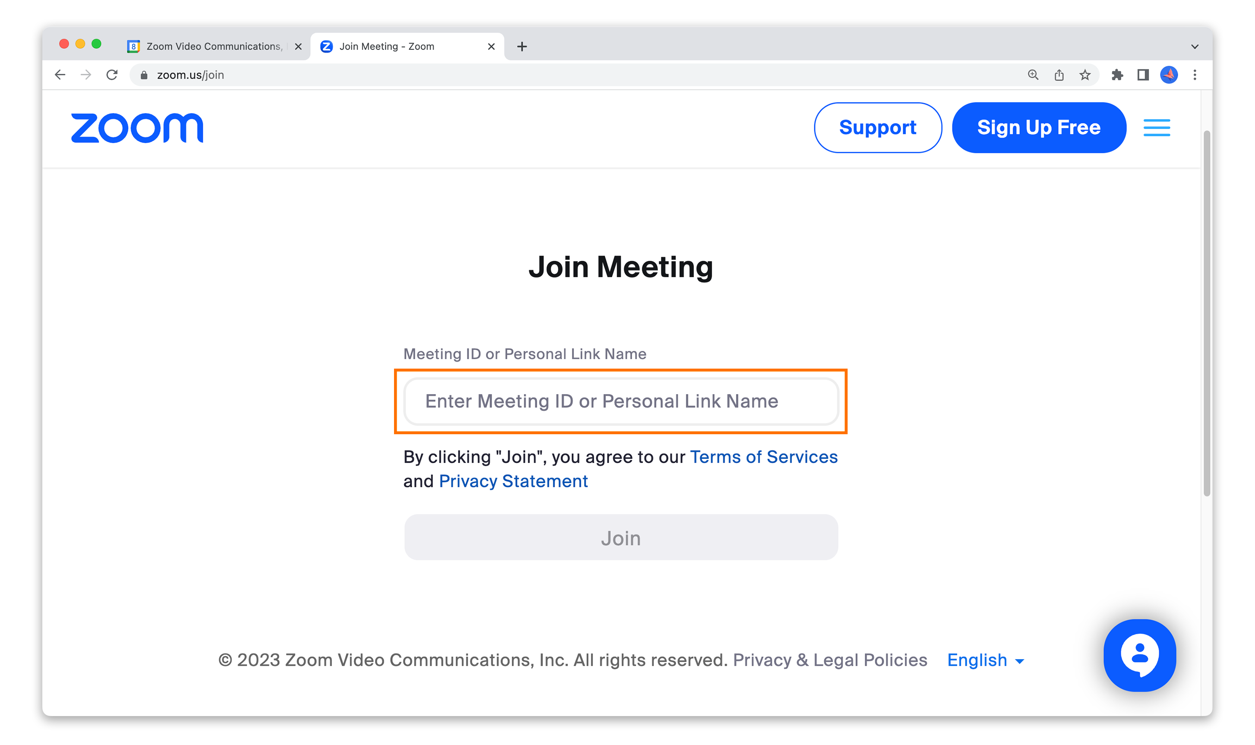The width and height of the screenshot is (1255, 745).
Task: Open the Chrome profile avatar
Action: click(1169, 75)
